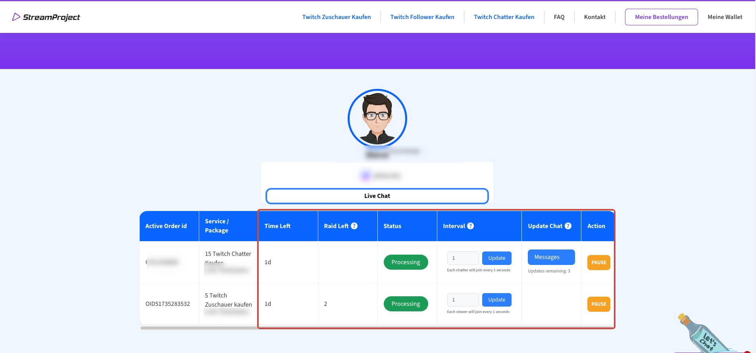
Task: Open Update Chat help question mark
Action: (x=568, y=226)
